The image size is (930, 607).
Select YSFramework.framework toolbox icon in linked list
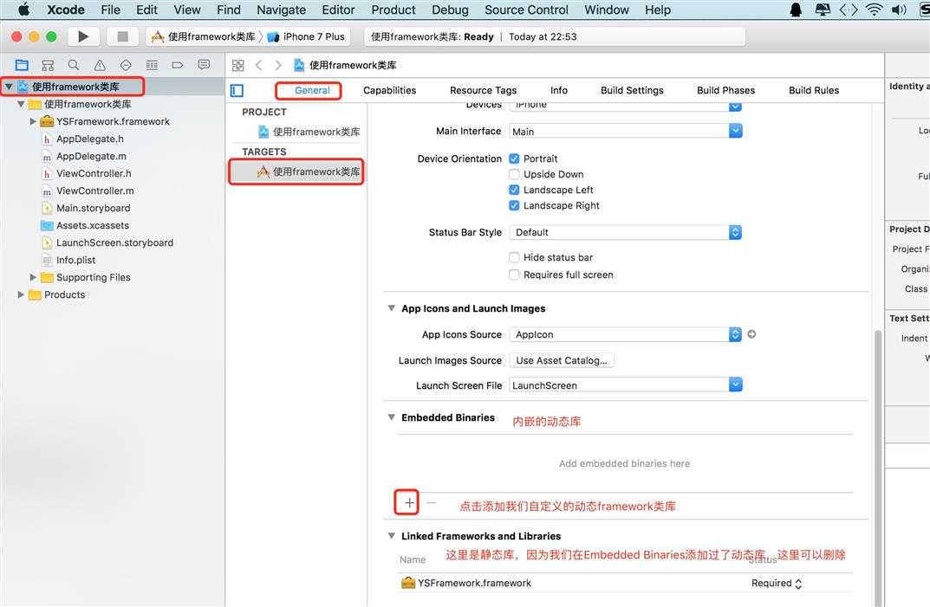(408, 584)
